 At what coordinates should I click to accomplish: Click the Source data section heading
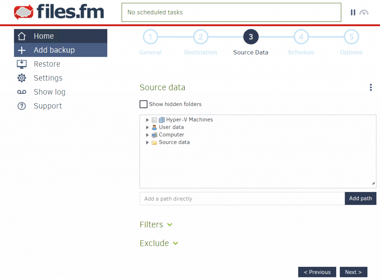[163, 87]
